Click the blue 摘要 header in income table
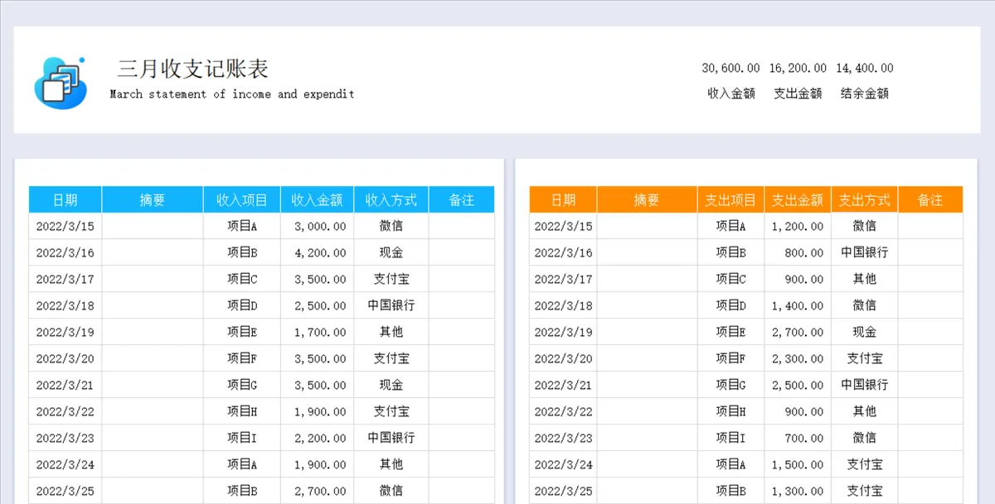995x504 pixels. coord(153,199)
